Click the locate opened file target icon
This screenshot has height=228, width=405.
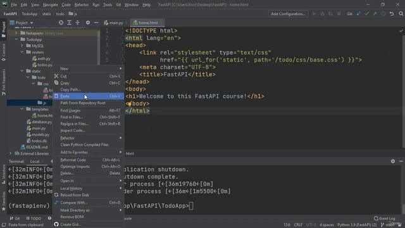point(61,23)
